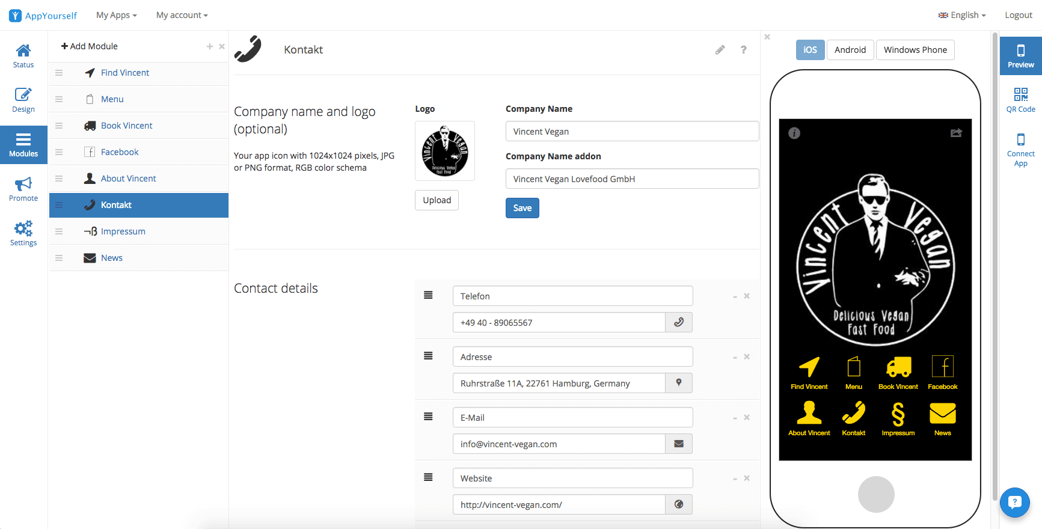
Task: Open the Status section in sidebar
Action: coord(23,57)
